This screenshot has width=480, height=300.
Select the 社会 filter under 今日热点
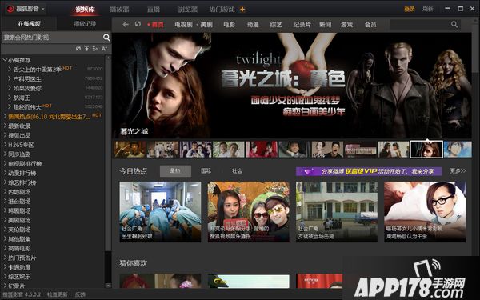pos(237,171)
